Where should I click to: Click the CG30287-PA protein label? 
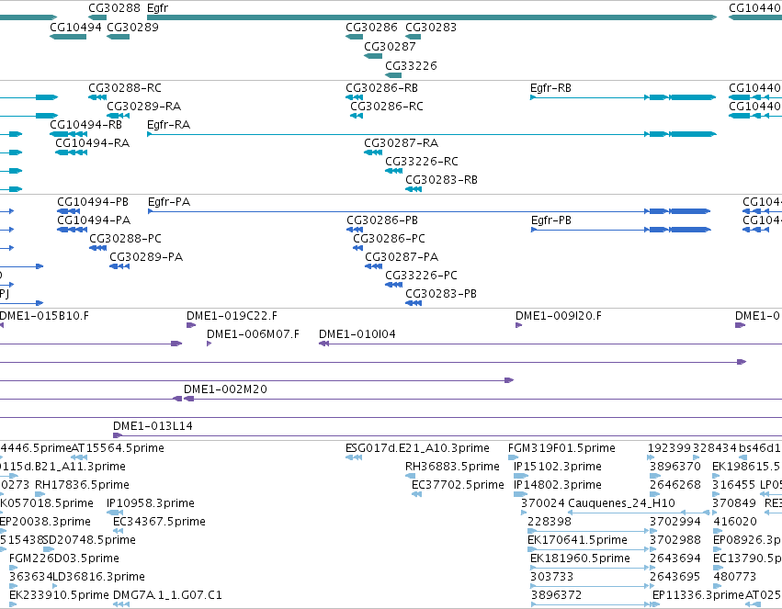[x=402, y=257]
